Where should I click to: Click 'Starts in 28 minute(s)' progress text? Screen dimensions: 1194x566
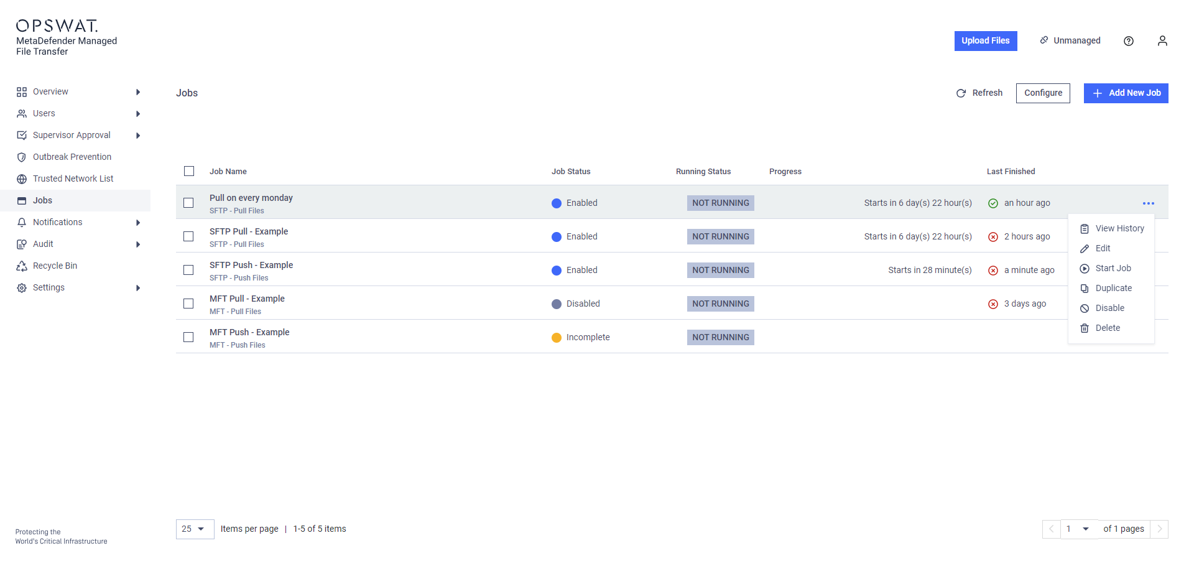pyautogui.click(x=930, y=270)
